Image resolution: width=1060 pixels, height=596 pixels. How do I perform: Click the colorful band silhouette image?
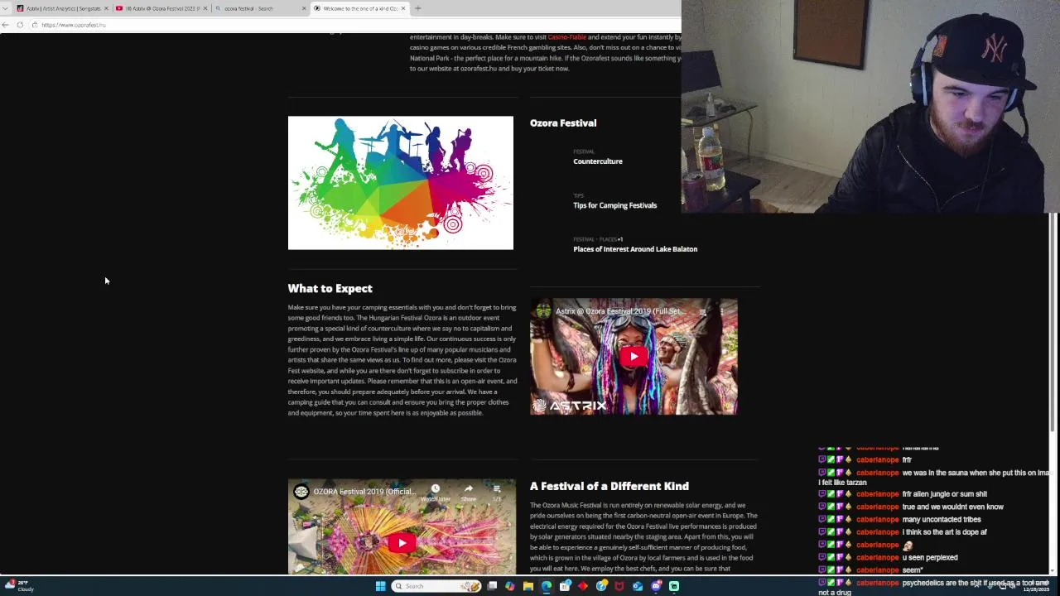401,183
